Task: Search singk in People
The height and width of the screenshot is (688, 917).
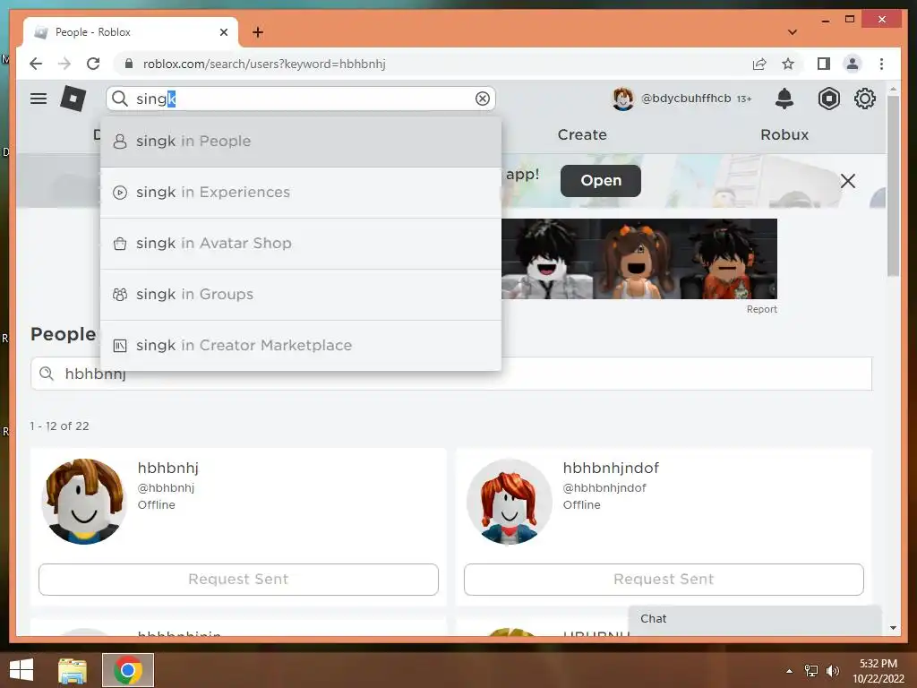Action: coord(301,142)
